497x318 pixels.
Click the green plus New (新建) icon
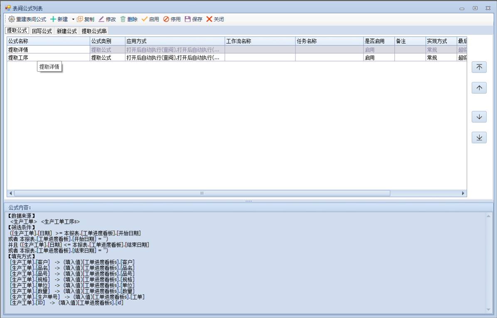53,19
